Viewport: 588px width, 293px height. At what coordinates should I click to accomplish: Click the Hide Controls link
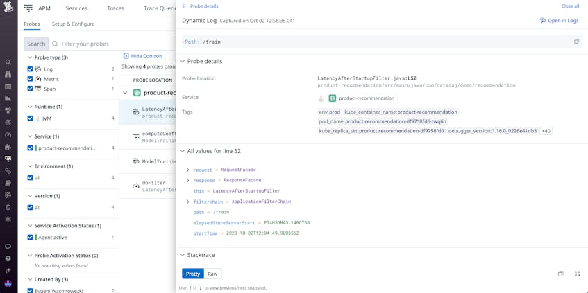tap(146, 56)
